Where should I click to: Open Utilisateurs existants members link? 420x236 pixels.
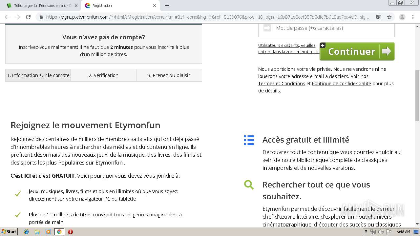pyautogui.click(x=289, y=49)
